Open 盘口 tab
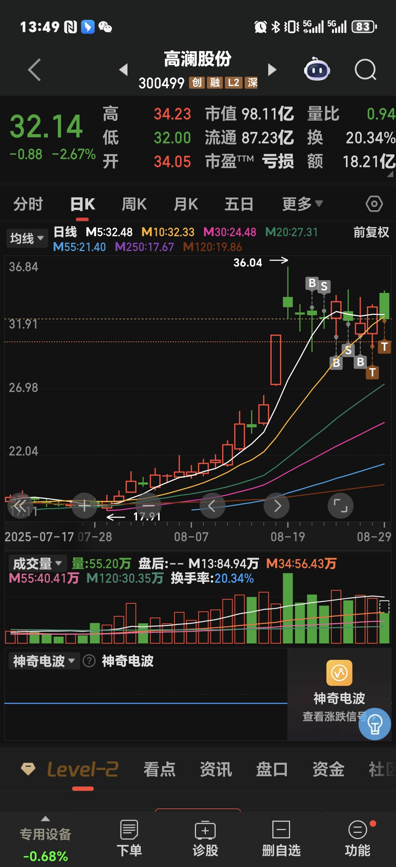The image size is (396, 867). pyautogui.click(x=272, y=769)
